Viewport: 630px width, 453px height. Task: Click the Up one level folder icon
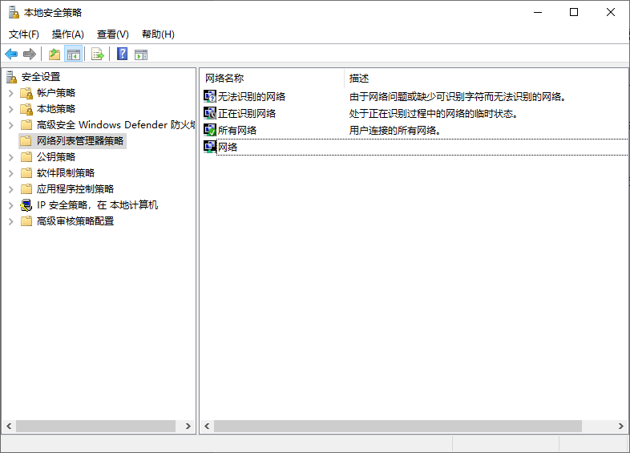(54, 55)
